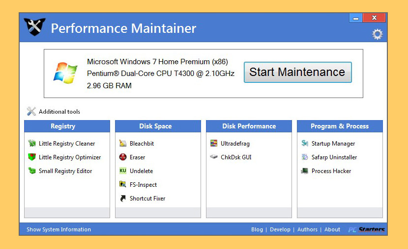Click the Safarp Uninstaller icon
This screenshot has height=249, width=408.
tap(305, 157)
